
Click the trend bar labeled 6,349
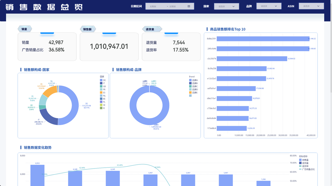(113, 178)
